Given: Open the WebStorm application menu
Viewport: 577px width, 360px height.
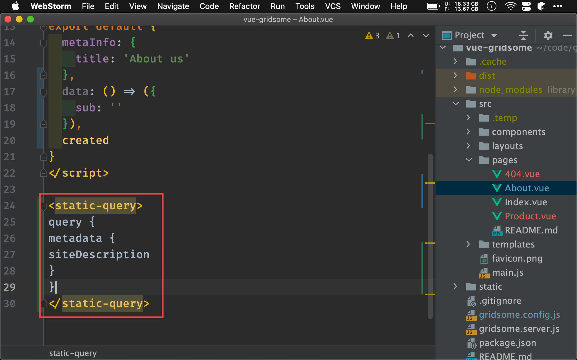Looking at the screenshot, I should 51,6.
